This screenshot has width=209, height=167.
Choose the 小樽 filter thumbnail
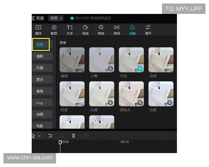coord(102,60)
